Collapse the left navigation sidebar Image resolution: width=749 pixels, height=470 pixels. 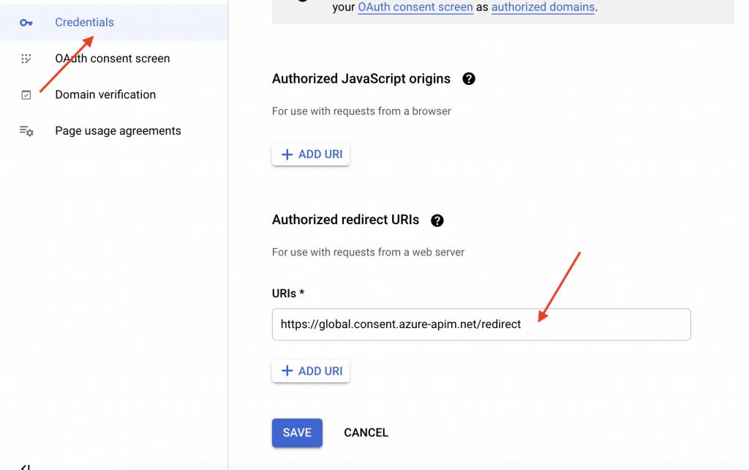[x=25, y=466]
